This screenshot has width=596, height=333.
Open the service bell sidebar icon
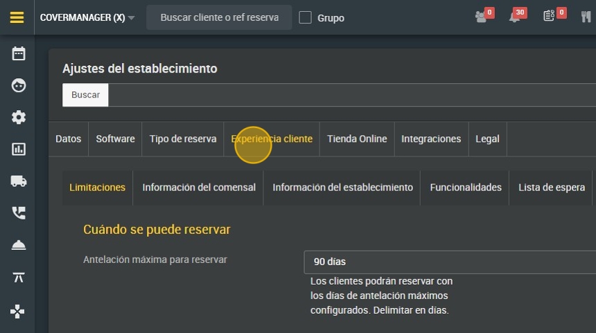(18, 245)
